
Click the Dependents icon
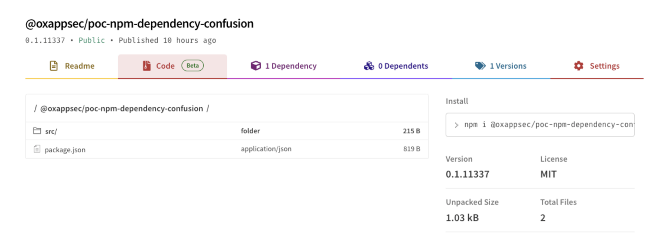(x=369, y=66)
